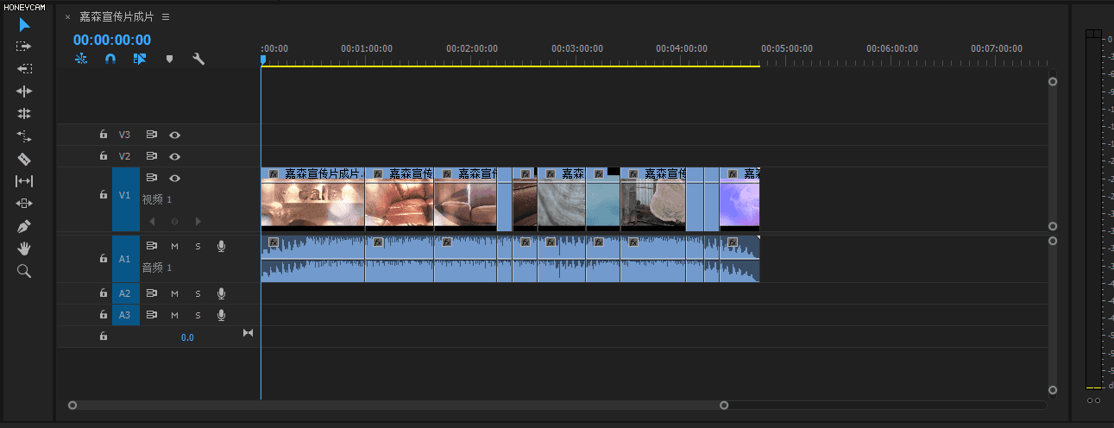Toggle lock on V1 track
This screenshot has width=1114, height=428.
coord(103,195)
